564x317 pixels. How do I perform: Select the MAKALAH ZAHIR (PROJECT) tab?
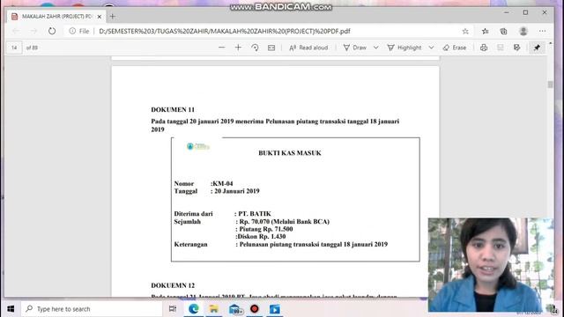pyautogui.click(x=56, y=17)
